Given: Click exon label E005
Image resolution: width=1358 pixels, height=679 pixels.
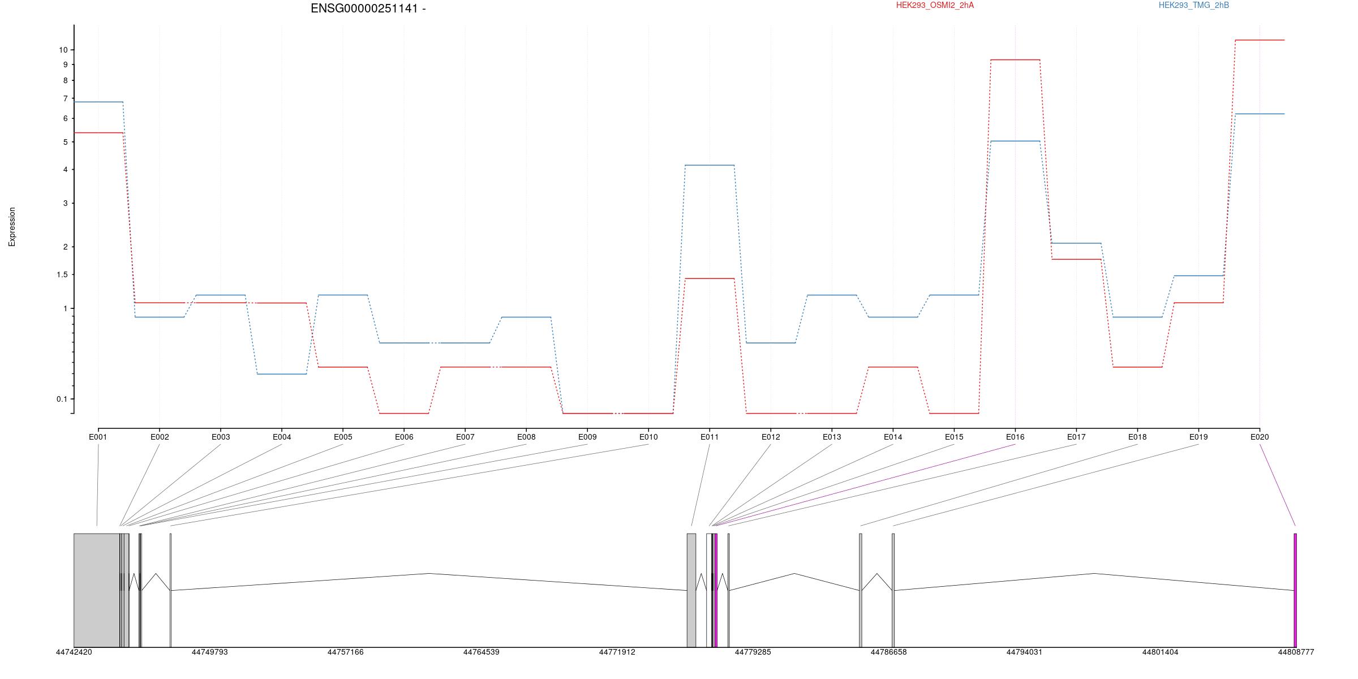Looking at the screenshot, I should (x=343, y=437).
